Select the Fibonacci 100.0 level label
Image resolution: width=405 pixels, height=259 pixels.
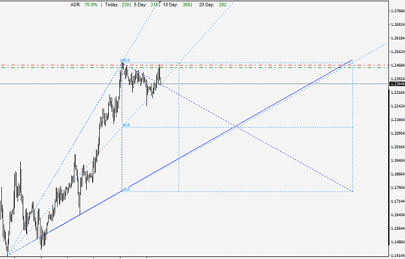point(125,60)
